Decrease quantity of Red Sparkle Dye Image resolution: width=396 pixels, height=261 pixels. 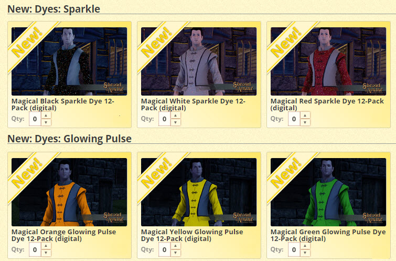[x=305, y=122]
